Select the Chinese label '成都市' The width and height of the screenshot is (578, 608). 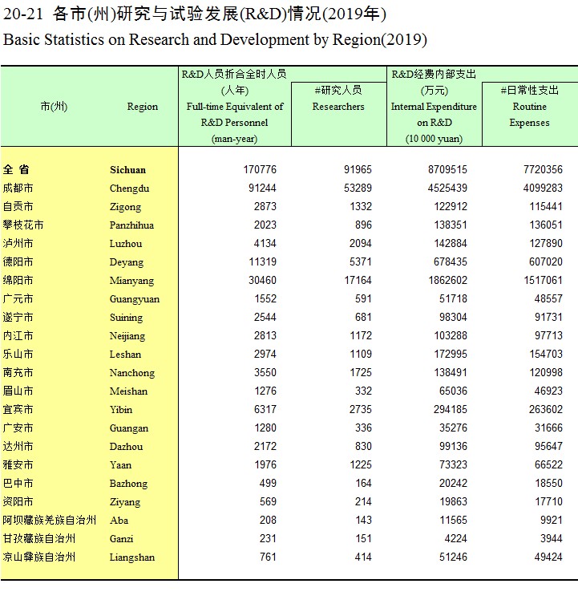(18, 188)
